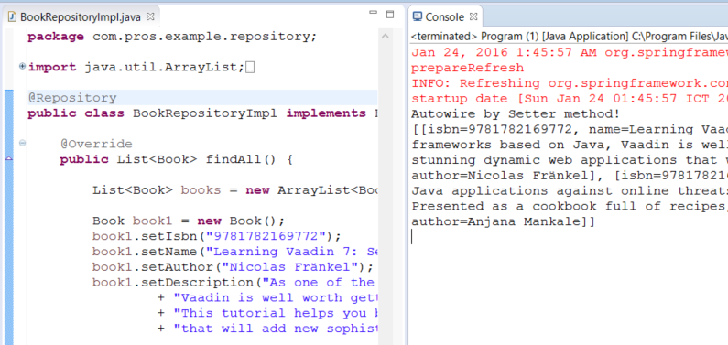Click class name BookRepositoryImpl in the declaration
Screen dimensions: 728x345
click(x=205, y=113)
